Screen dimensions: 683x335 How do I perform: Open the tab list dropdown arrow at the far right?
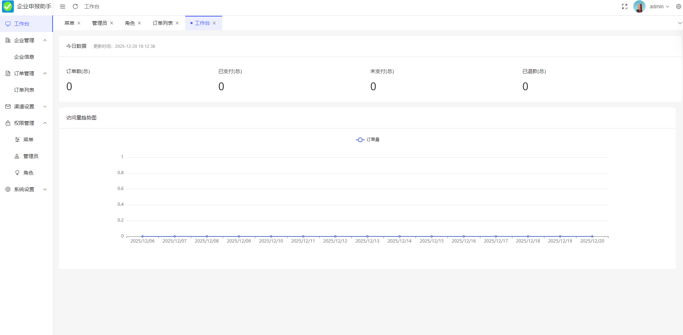pos(679,23)
